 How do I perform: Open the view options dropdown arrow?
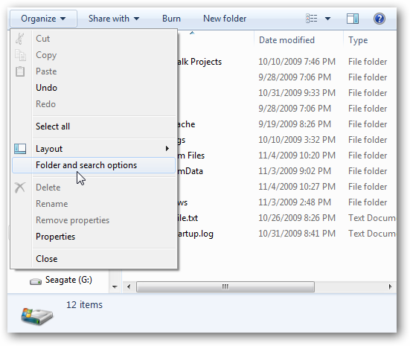327,19
